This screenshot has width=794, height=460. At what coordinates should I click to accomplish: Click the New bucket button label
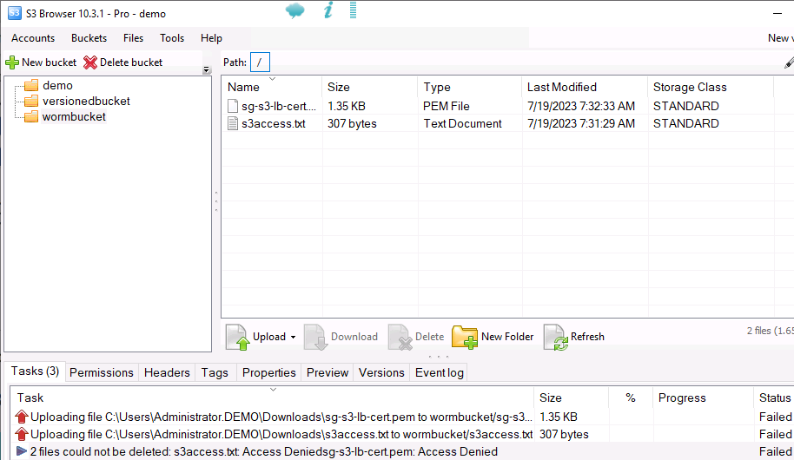(x=50, y=62)
